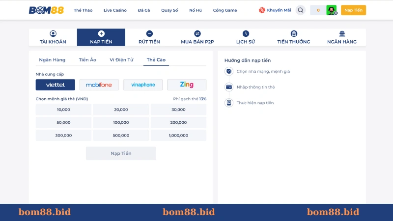The image size is (393, 221).
Task: Click the 'Hướng dẫn nạp tiền' heading
Action: [x=248, y=60]
